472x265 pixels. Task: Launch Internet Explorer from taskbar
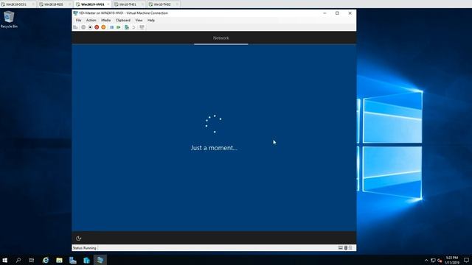tap(46, 260)
